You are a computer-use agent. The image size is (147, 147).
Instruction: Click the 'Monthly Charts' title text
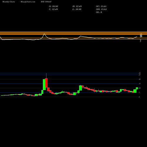9,2
